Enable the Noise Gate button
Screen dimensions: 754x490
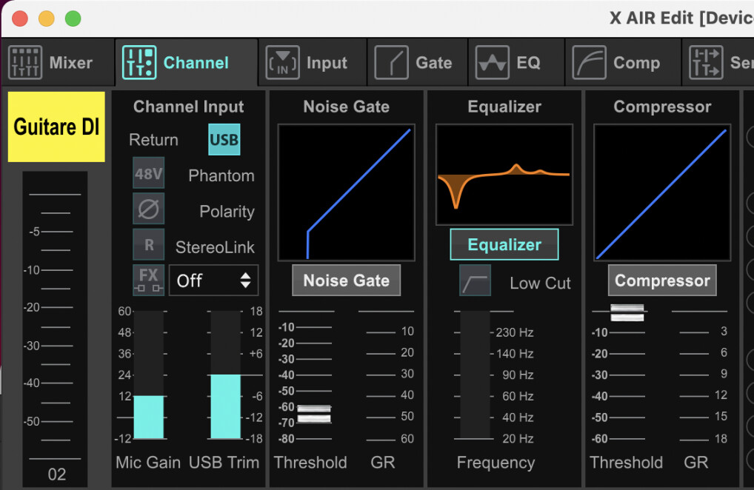[346, 280]
